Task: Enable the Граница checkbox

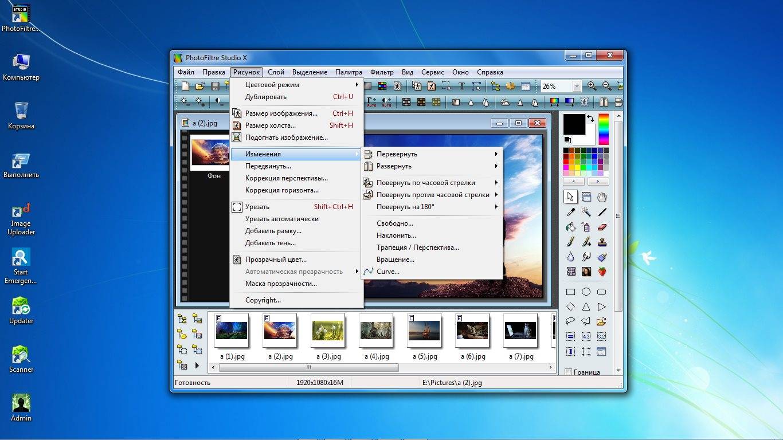Action: coord(569,372)
